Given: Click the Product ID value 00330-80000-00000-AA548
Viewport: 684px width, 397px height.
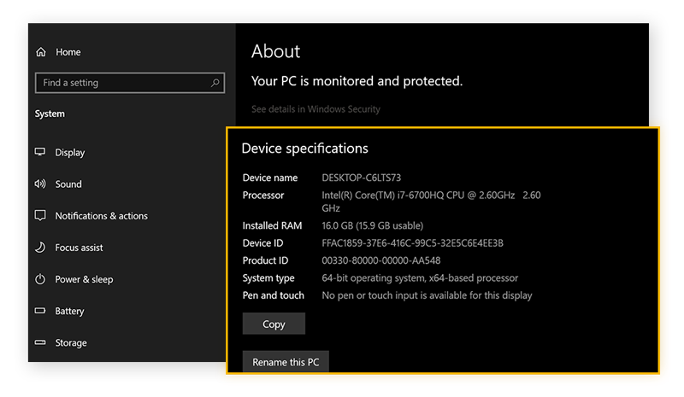Looking at the screenshot, I should 381,260.
